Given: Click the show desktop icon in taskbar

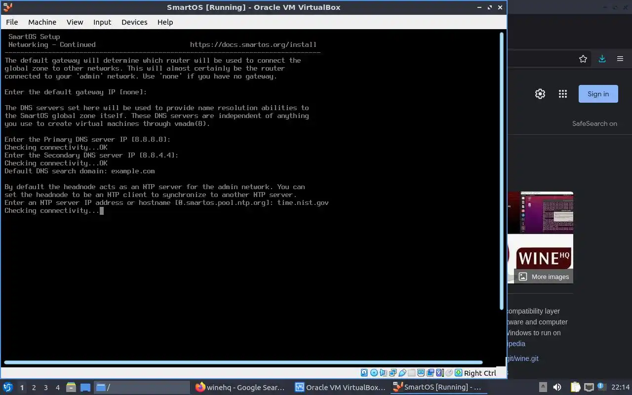Looking at the screenshot, I should pos(85,387).
